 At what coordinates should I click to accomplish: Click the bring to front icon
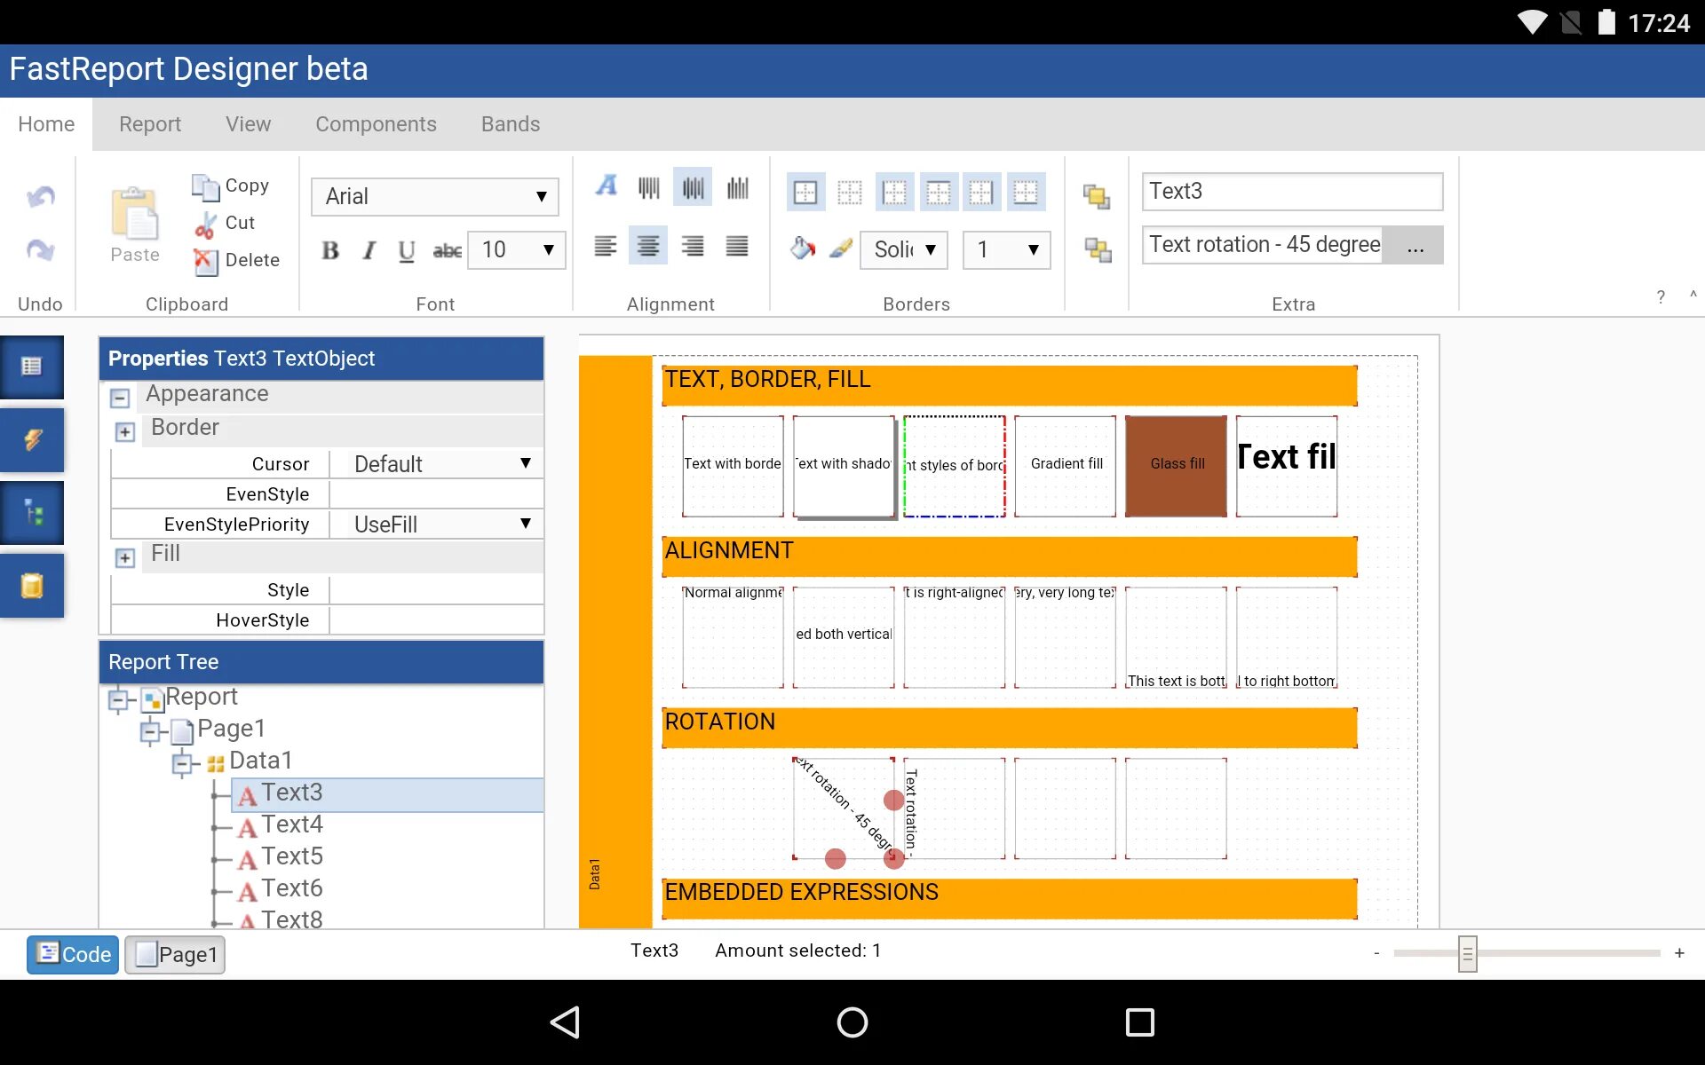[1097, 196]
